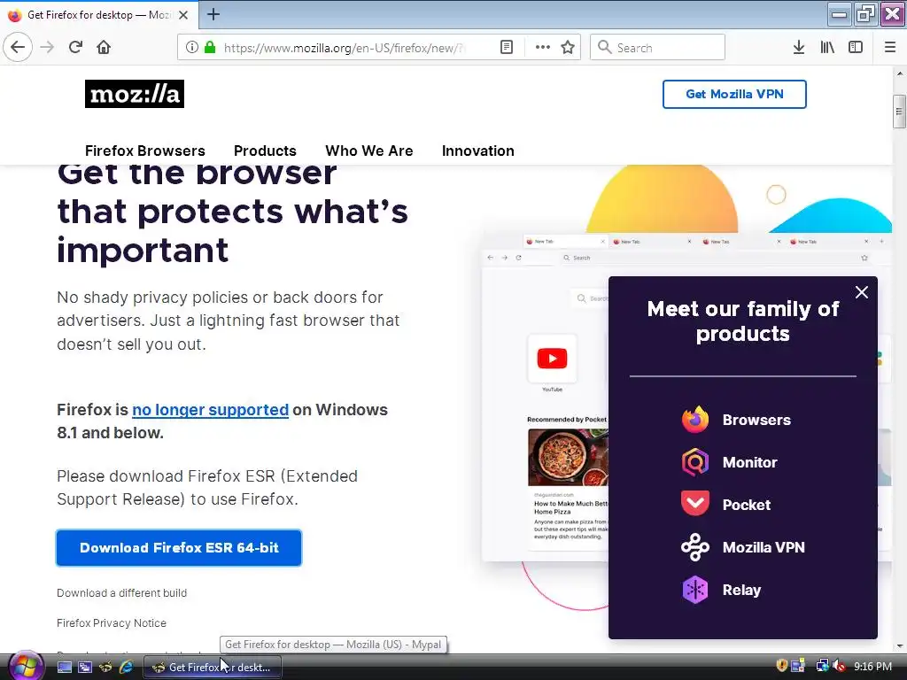The width and height of the screenshot is (907, 680).
Task: Open Innovation navigation menu
Action: tap(477, 151)
